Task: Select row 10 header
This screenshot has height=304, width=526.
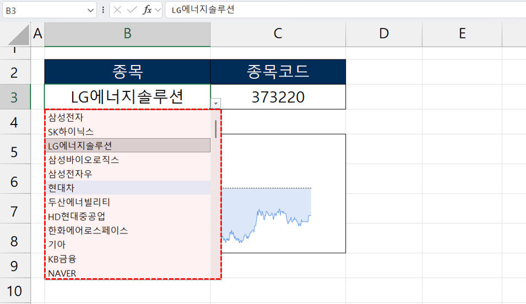Action: click(x=15, y=290)
